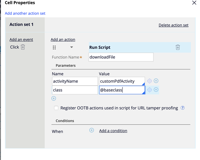The width and height of the screenshot is (200, 160).
Task: Click the customPdfActivity value field
Action: click(122, 81)
